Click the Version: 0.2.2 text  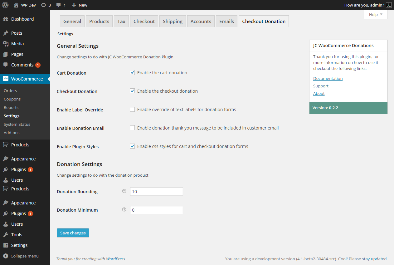325,108
